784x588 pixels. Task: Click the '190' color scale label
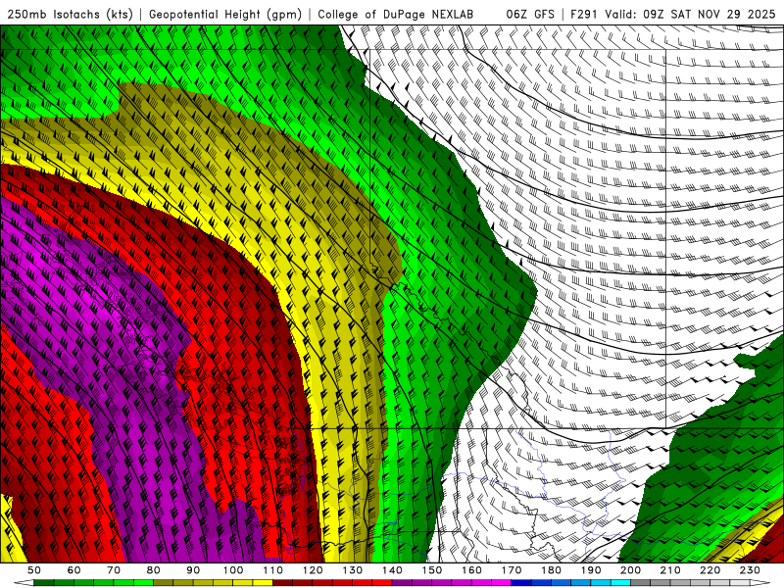click(591, 570)
